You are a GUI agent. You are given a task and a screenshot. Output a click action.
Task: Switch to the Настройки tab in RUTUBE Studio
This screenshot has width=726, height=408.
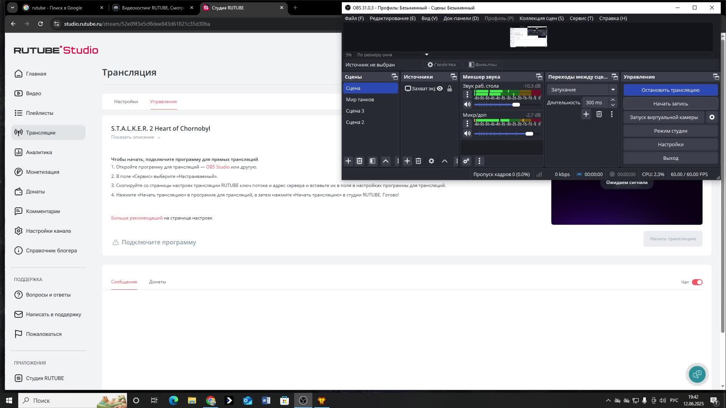tap(126, 102)
